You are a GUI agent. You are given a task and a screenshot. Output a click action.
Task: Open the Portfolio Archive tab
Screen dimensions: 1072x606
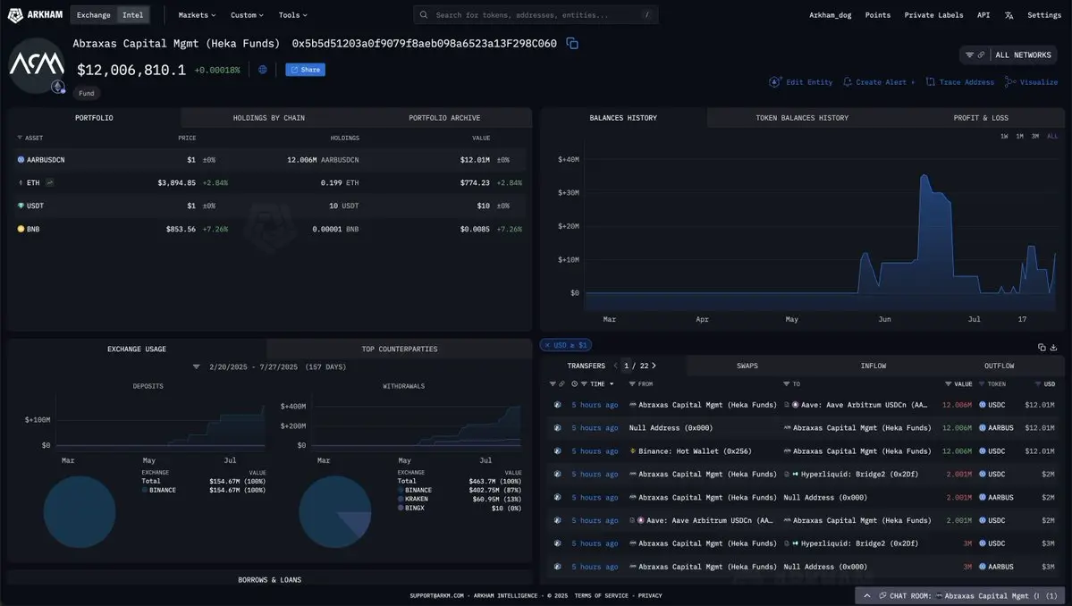tap(444, 118)
